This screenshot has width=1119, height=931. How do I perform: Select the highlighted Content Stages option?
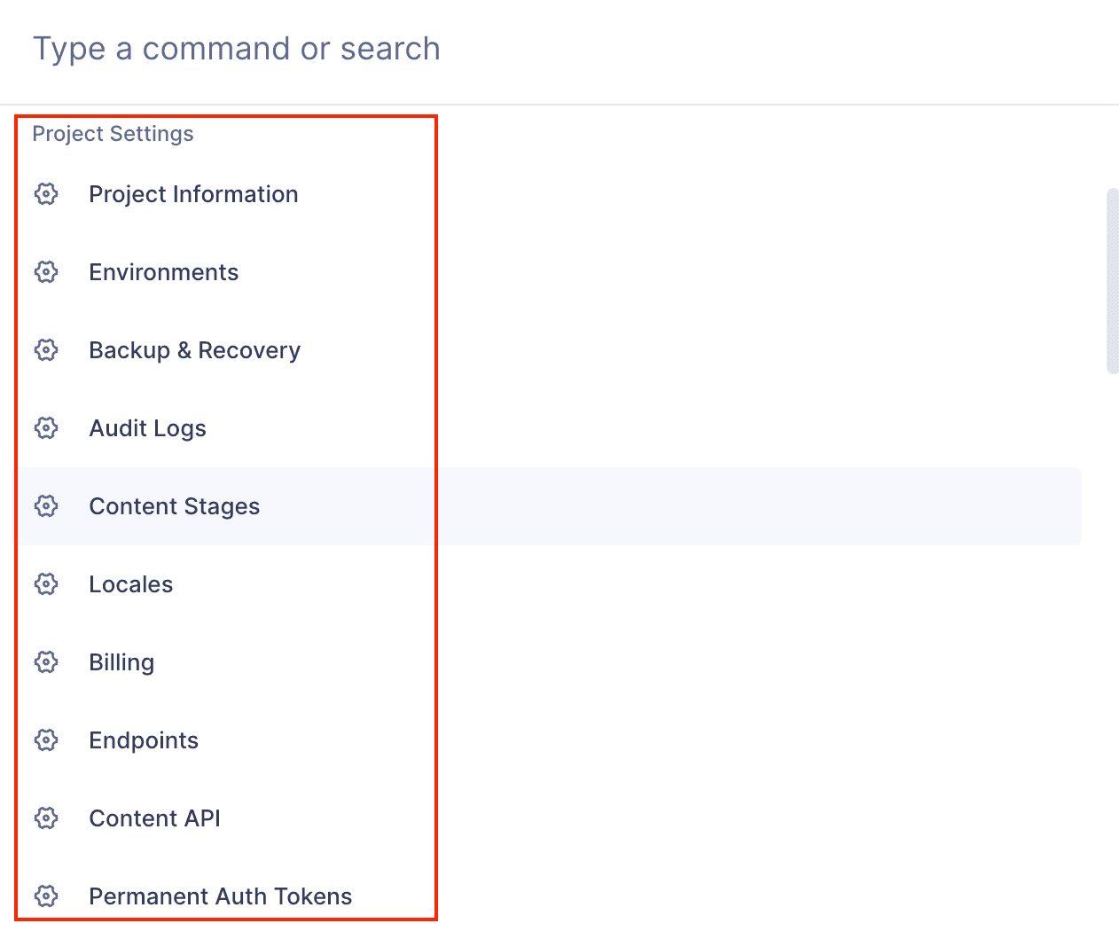pyautogui.click(x=175, y=506)
